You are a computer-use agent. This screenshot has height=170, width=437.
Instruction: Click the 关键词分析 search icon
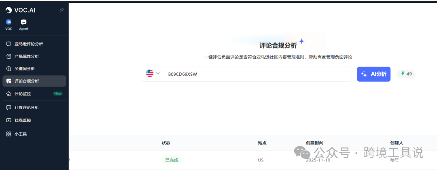coord(8,68)
